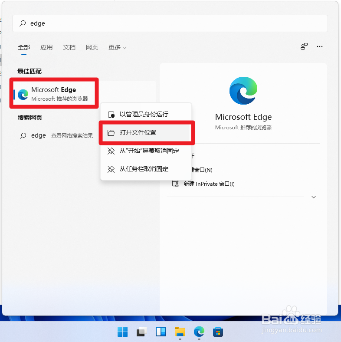The width and height of the screenshot is (341, 342).
Task: Switch to the 网页 tab
Action: 92,47
